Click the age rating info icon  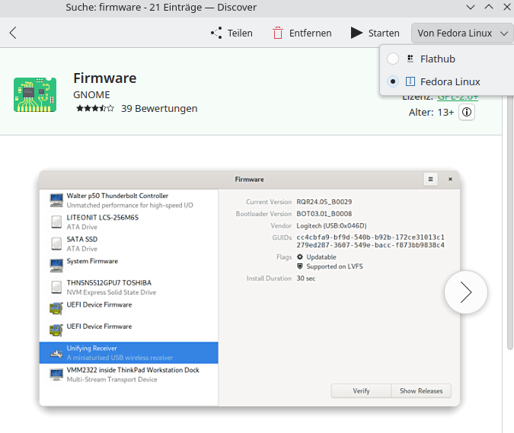(x=468, y=112)
